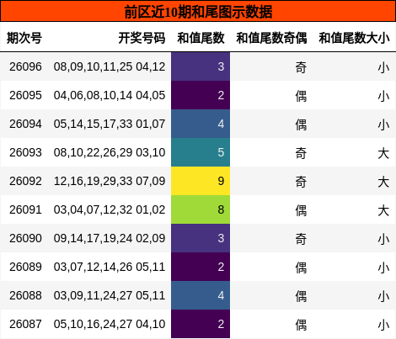Click the green tail-value cell 8 for 26091
Viewport: 396px width, 339px height.
[201, 209]
